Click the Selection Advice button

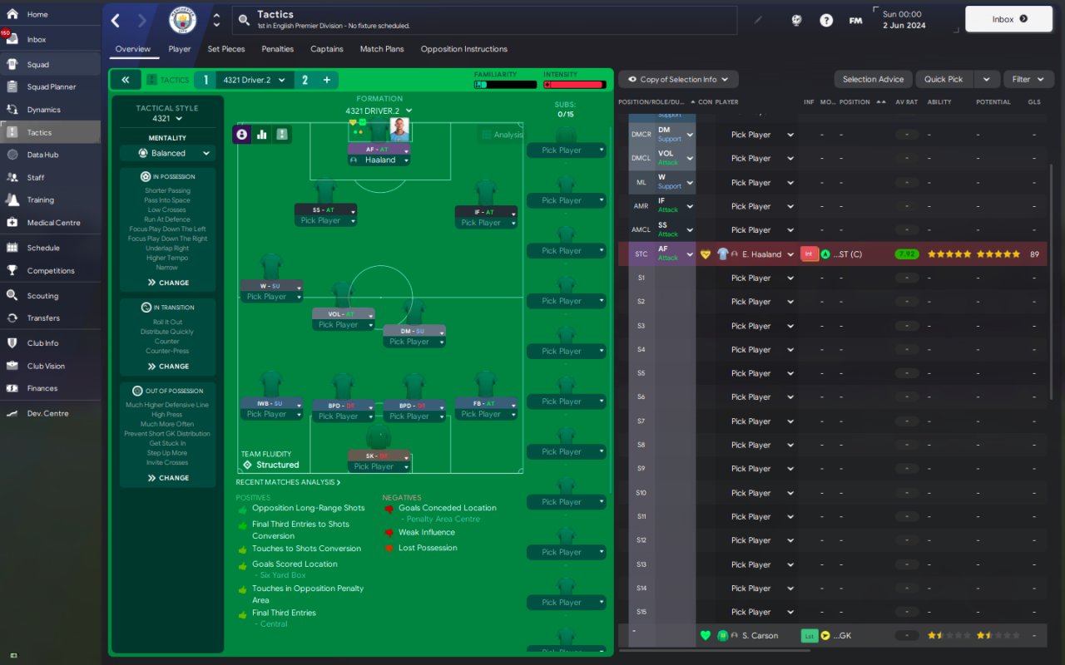coord(873,80)
